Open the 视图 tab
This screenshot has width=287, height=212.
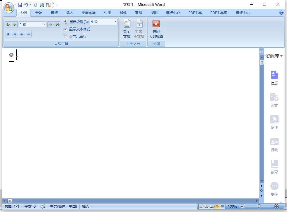tap(154, 13)
